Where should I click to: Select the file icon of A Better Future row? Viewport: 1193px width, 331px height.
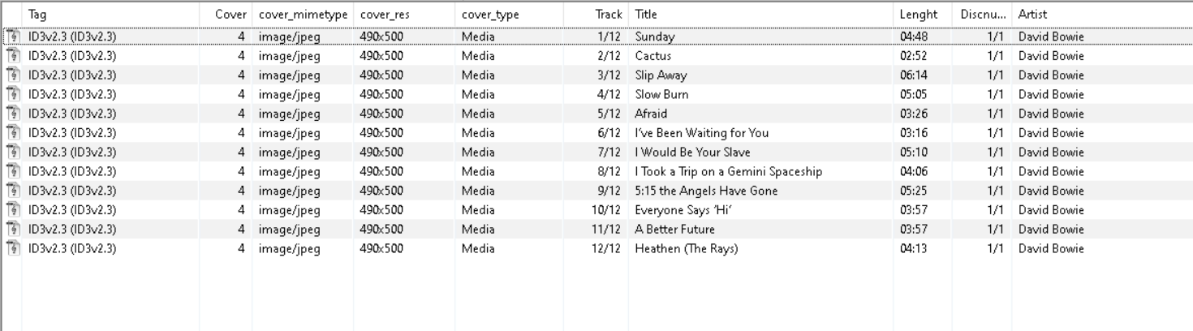pos(12,230)
